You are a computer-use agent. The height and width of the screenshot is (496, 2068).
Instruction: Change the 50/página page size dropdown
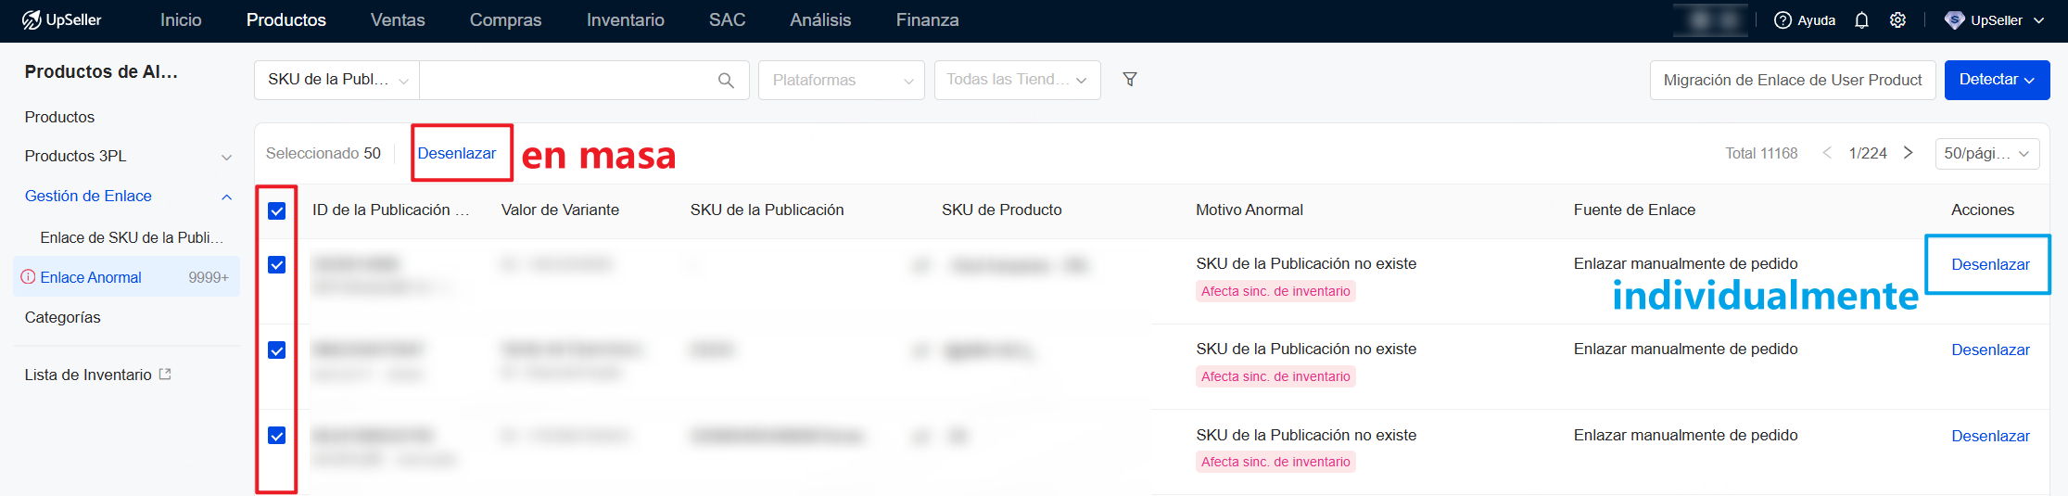click(1986, 154)
